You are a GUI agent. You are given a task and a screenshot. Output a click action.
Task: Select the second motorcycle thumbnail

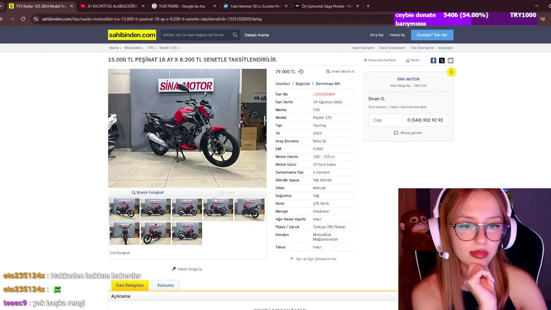pos(156,209)
